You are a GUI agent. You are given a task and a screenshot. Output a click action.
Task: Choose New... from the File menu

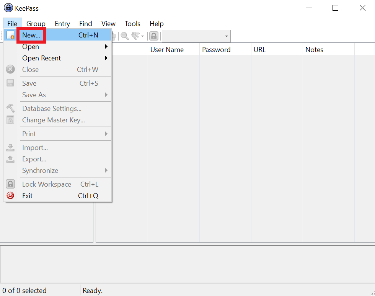[x=31, y=35]
